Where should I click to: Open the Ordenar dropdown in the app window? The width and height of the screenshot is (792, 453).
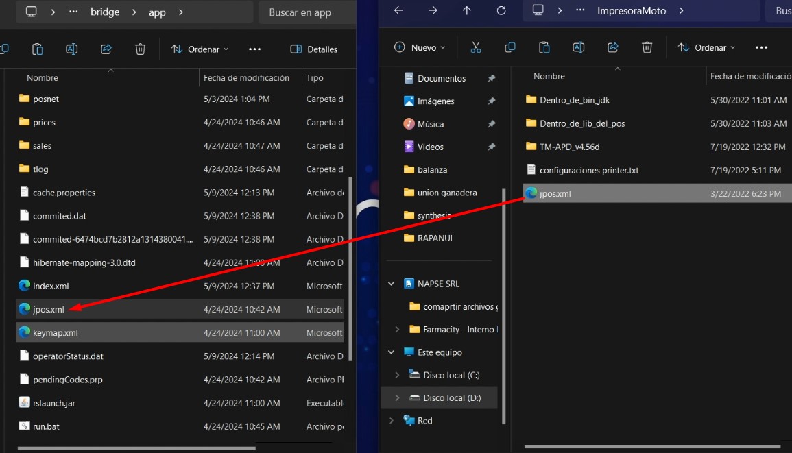pos(200,49)
